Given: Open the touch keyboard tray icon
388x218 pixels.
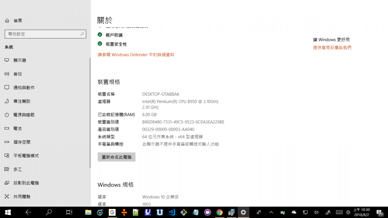Looking at the screenshot, I should (339, 212).
